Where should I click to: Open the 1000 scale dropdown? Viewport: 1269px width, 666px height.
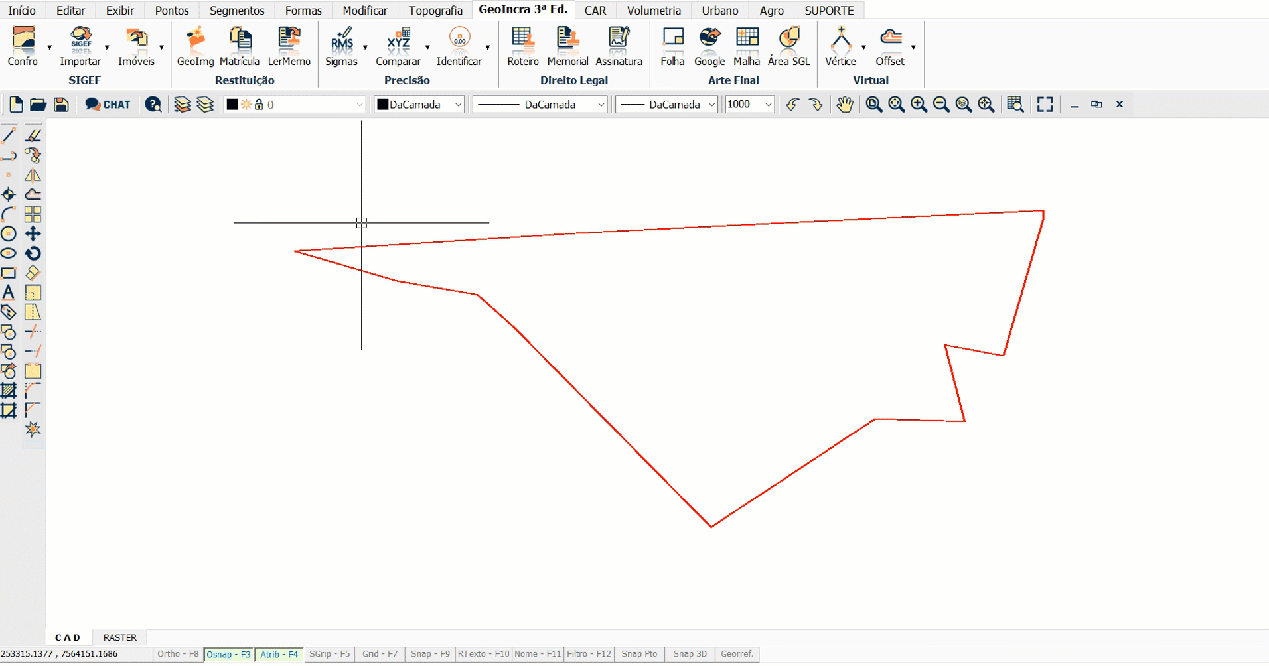[x=768, y=105]
